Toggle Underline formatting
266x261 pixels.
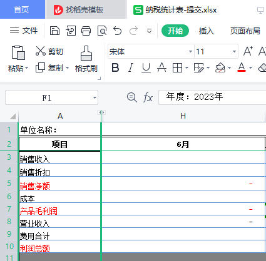146,67
